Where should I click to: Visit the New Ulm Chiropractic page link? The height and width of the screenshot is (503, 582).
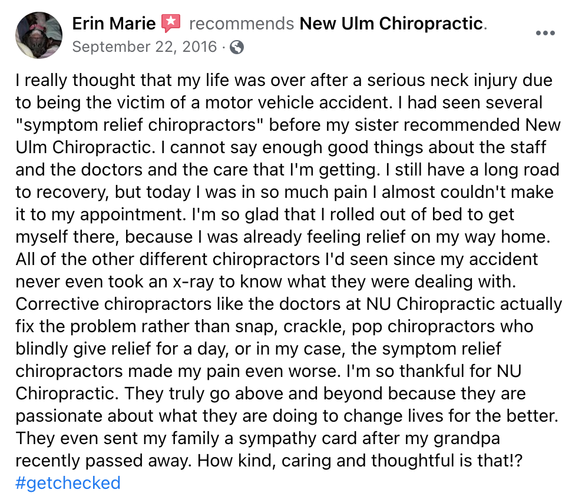pyautogui.click(x=391, y=24)
